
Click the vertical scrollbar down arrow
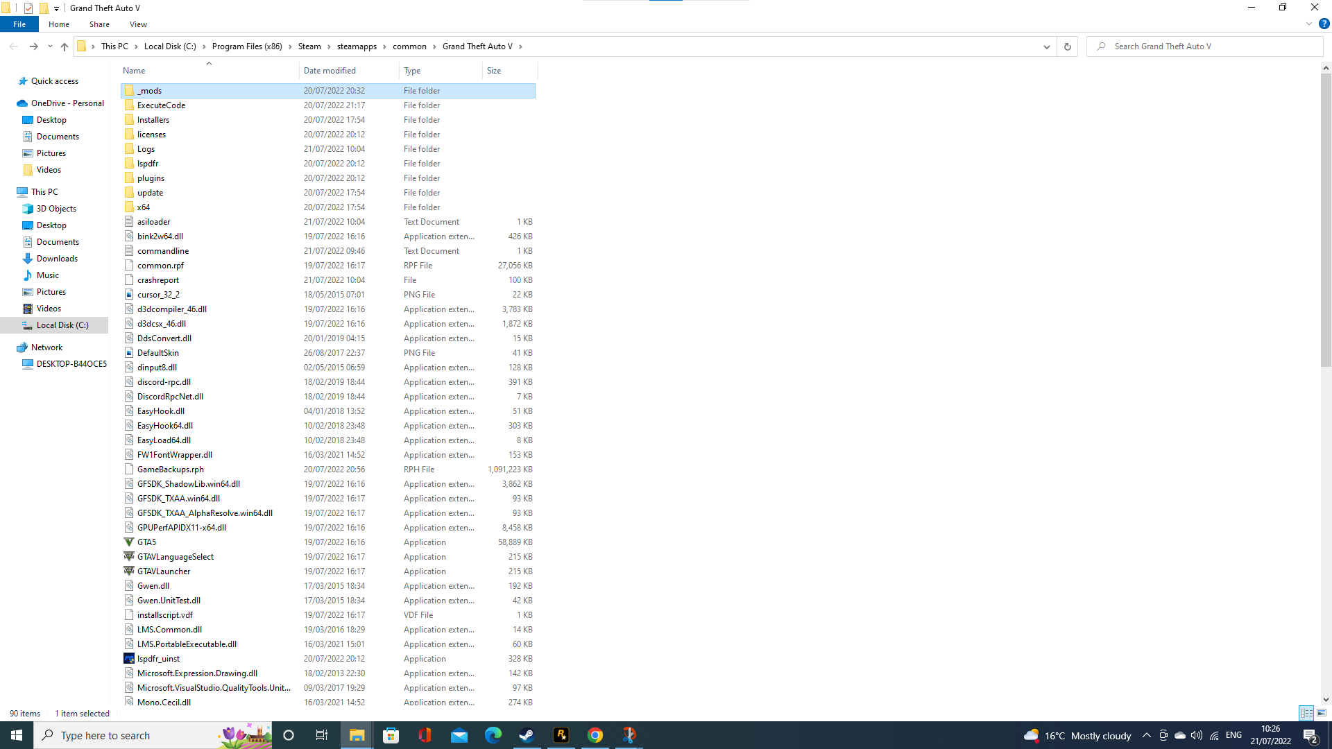1326,700
